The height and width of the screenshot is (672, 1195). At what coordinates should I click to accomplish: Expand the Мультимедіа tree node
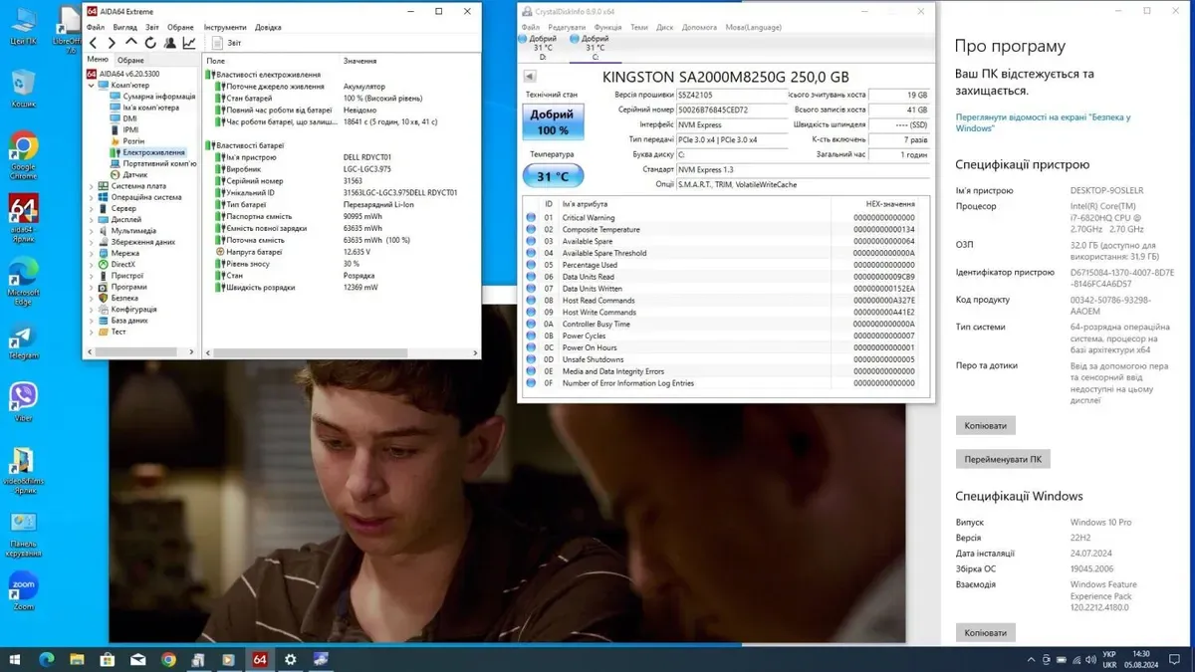(x=92, y=231)
